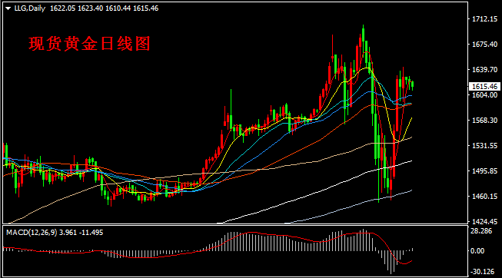Click the 1712.15 price axis label
The image size is (502, 278).
[485, 19]
